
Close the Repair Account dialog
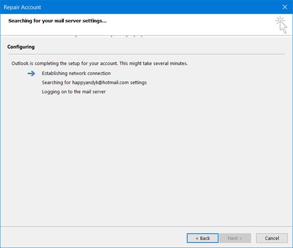284,7
